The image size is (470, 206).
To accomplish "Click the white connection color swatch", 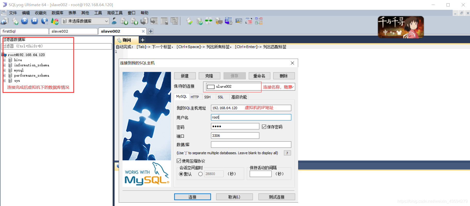I will [211, 87].
